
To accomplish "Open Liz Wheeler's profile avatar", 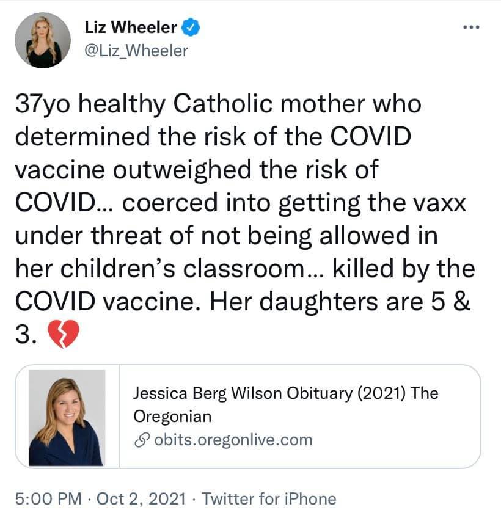I will click(43, 40).
